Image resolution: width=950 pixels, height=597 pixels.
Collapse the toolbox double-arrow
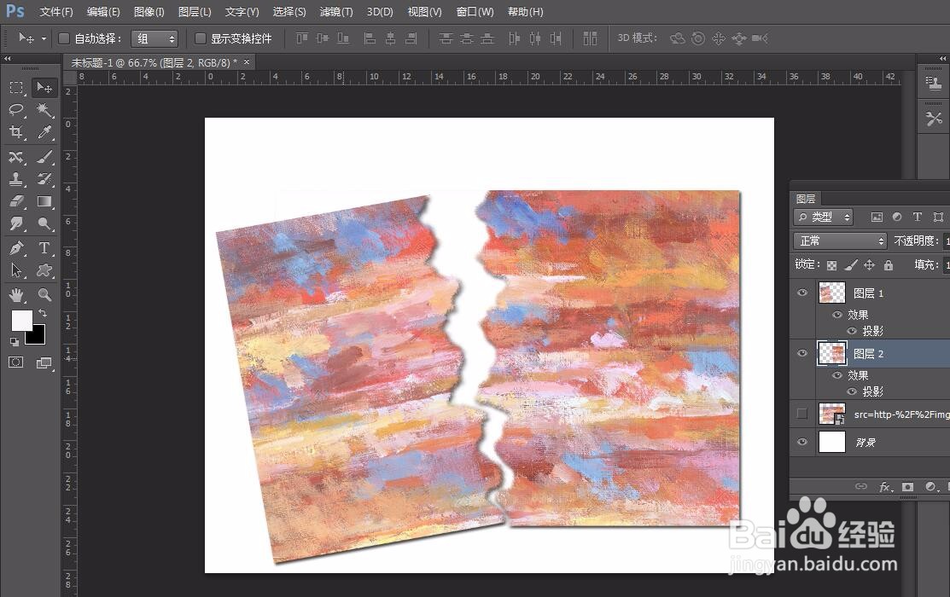pyautogui.click(x=8, y=59)
